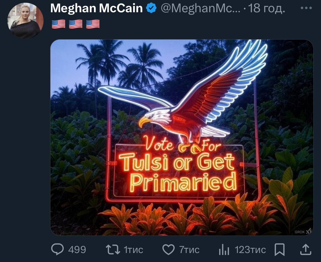The height and width of the screenshot is (262, 321).
Task: Click the neon word 'Primaried' on the sign
Action: coord(183,182)
